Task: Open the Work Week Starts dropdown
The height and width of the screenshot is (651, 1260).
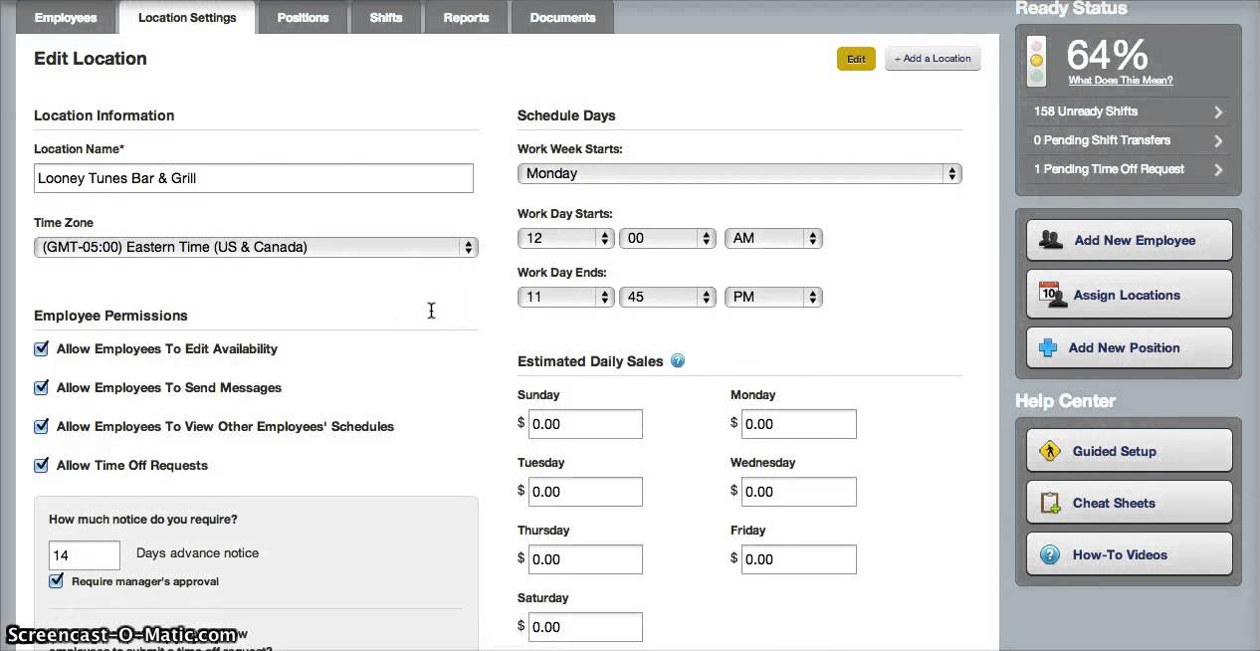Action: coord(739,173)
